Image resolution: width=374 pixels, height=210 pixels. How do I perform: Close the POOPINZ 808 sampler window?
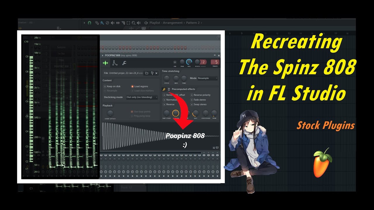pyautogui.click(x=219, y=55)
